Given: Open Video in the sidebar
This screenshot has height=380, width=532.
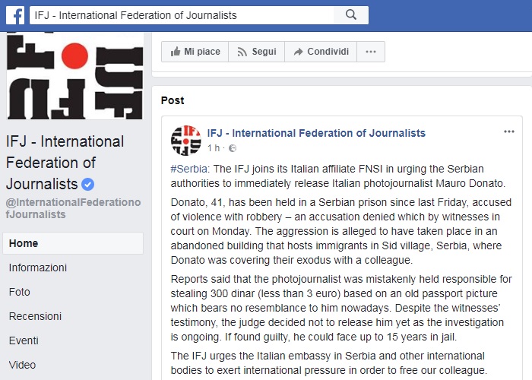Looking at the screenshot, I should tap(22, 365).
